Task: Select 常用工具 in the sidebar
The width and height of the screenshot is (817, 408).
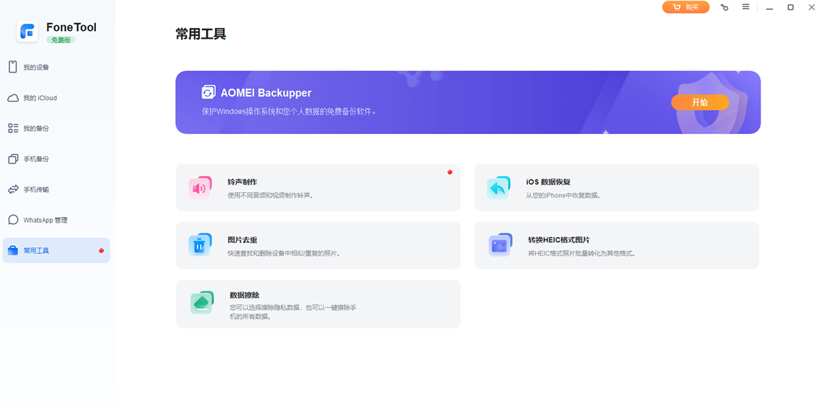Action: point(56,250)
